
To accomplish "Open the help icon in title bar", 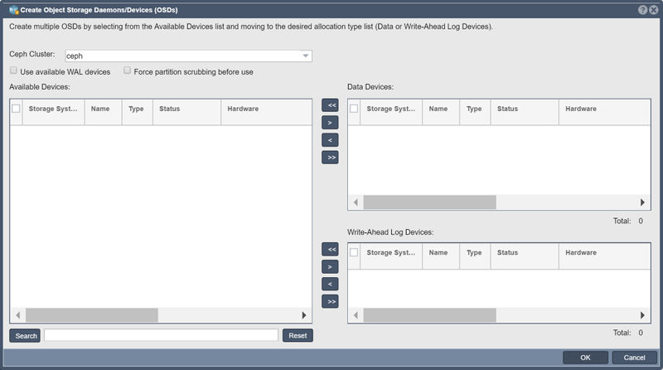I will click(x=642, y=10).
